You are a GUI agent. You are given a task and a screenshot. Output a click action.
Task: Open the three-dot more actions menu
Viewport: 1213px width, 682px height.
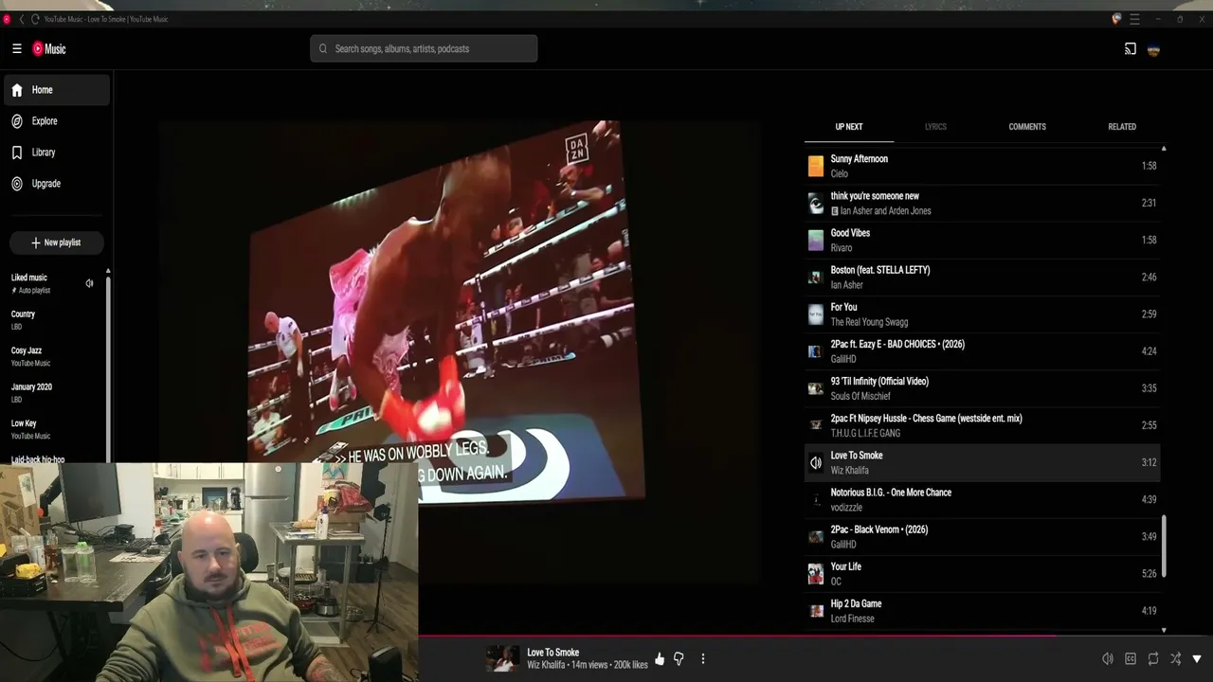tap(703, 659)
